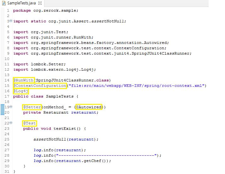The image size is (225, 174).
Task: Click the testExist method name
Action: [65, 129]
